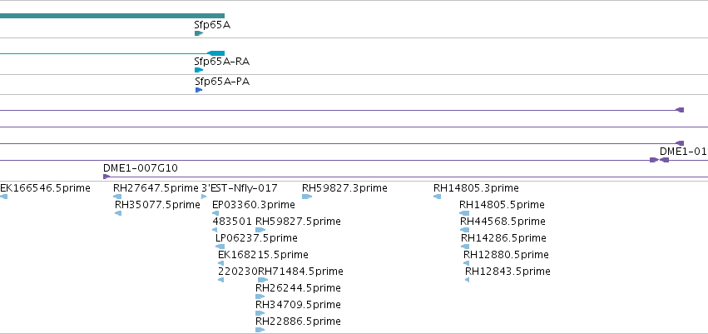Click the RH22886.5prime EST arrow
The image size is (708, 334).
(260, 330)
